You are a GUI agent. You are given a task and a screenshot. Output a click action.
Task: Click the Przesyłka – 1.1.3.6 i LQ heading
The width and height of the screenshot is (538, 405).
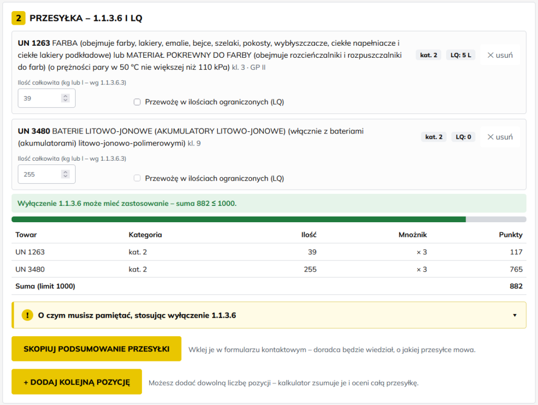86,18
